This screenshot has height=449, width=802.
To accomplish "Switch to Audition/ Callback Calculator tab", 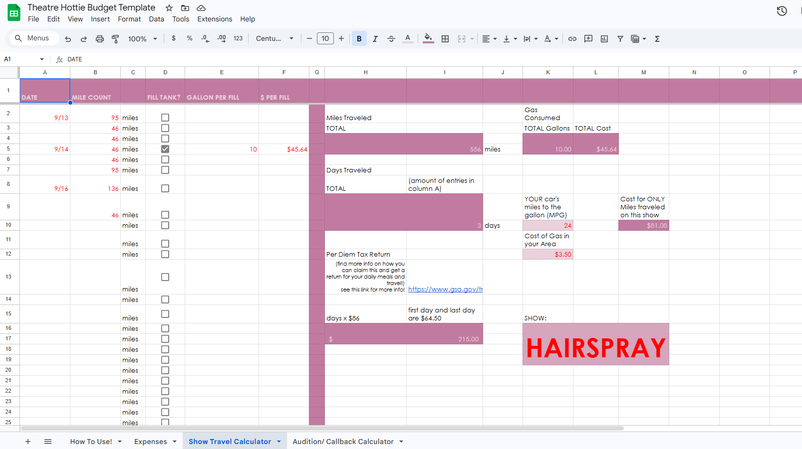I will [x=343, y=442].
